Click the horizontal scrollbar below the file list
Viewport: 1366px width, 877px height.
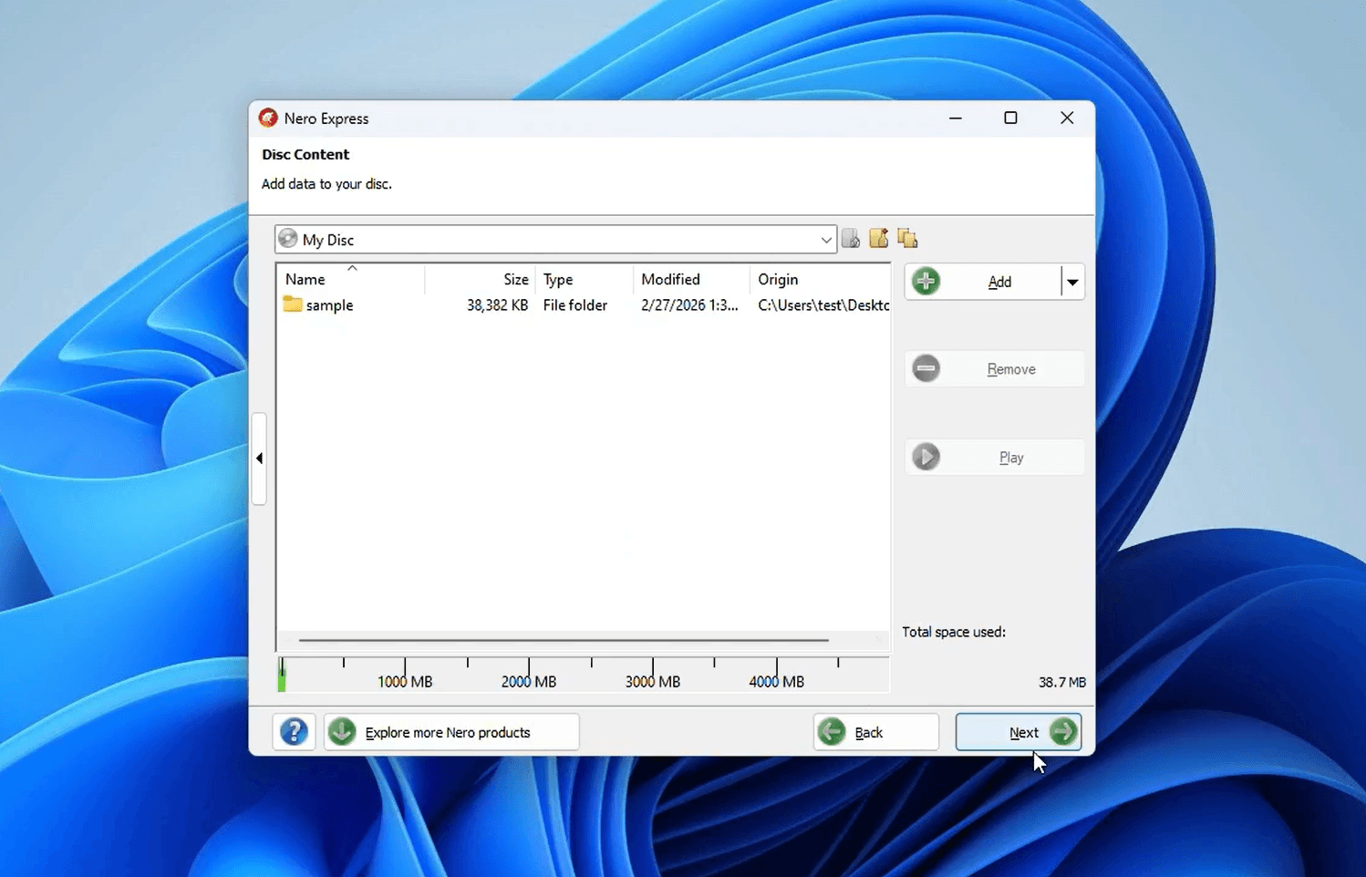564,640
